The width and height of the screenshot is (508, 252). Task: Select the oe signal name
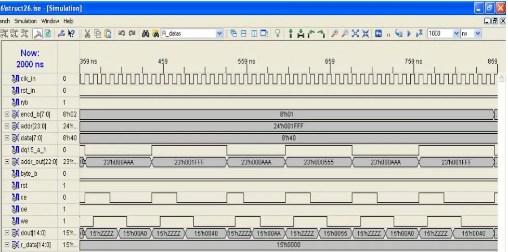24,209
